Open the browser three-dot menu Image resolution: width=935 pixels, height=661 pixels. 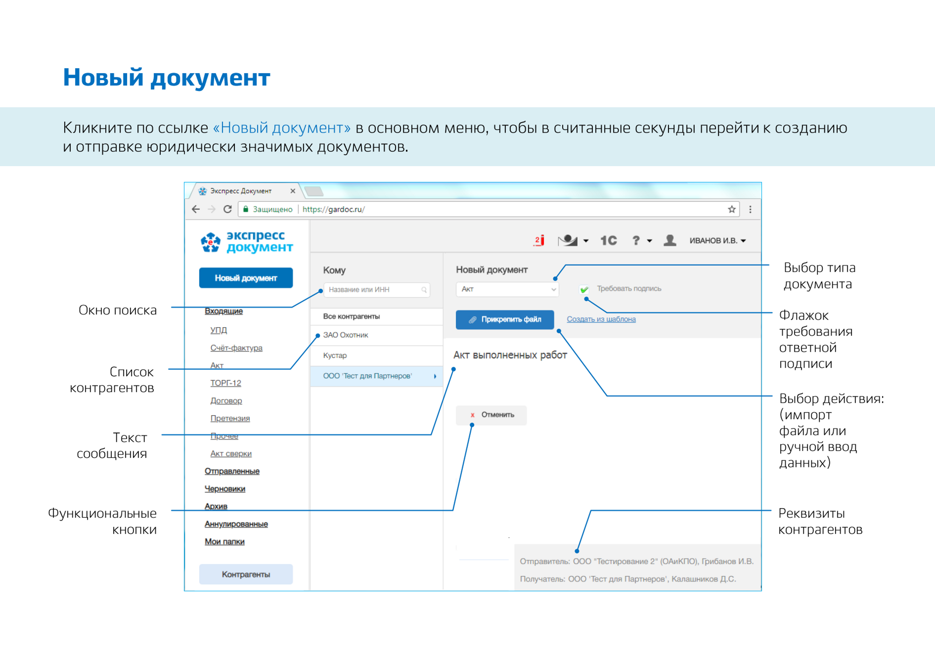click(x=750, y=209)
